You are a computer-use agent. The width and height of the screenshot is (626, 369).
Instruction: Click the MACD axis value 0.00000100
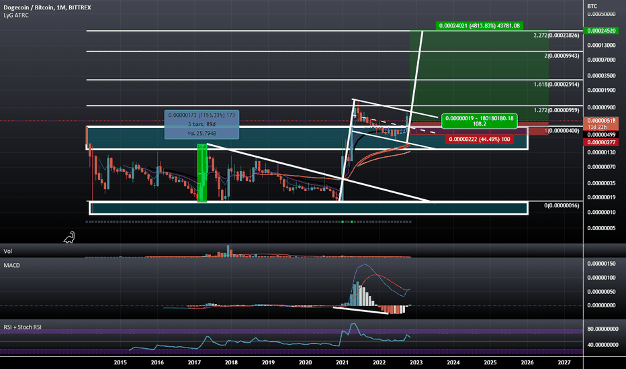tap(601, 278)
